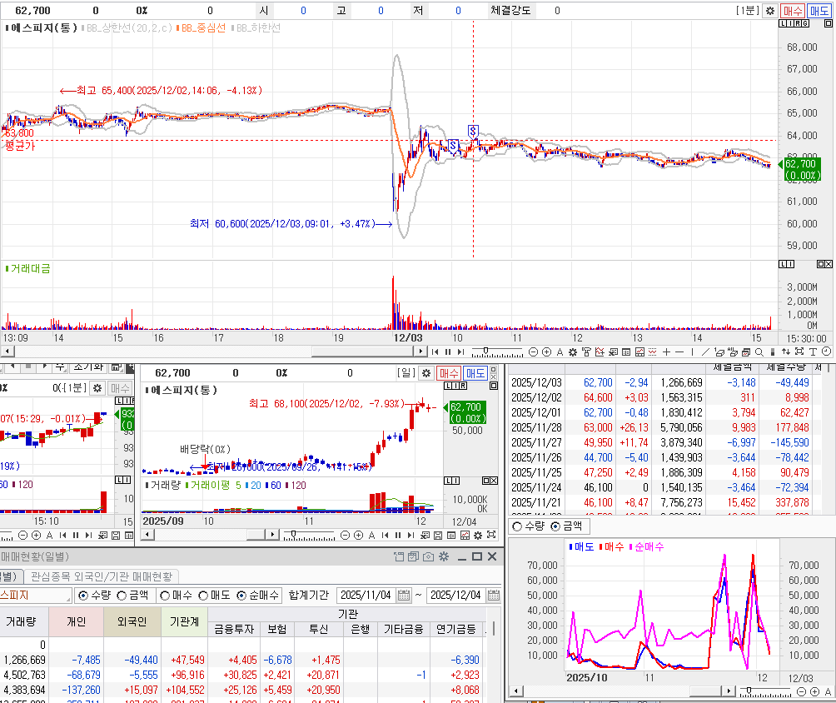Viewport: 836px width, 703px height.
Task: Click pin icon in 매매현황 title bar
Action: pos(399,557)
